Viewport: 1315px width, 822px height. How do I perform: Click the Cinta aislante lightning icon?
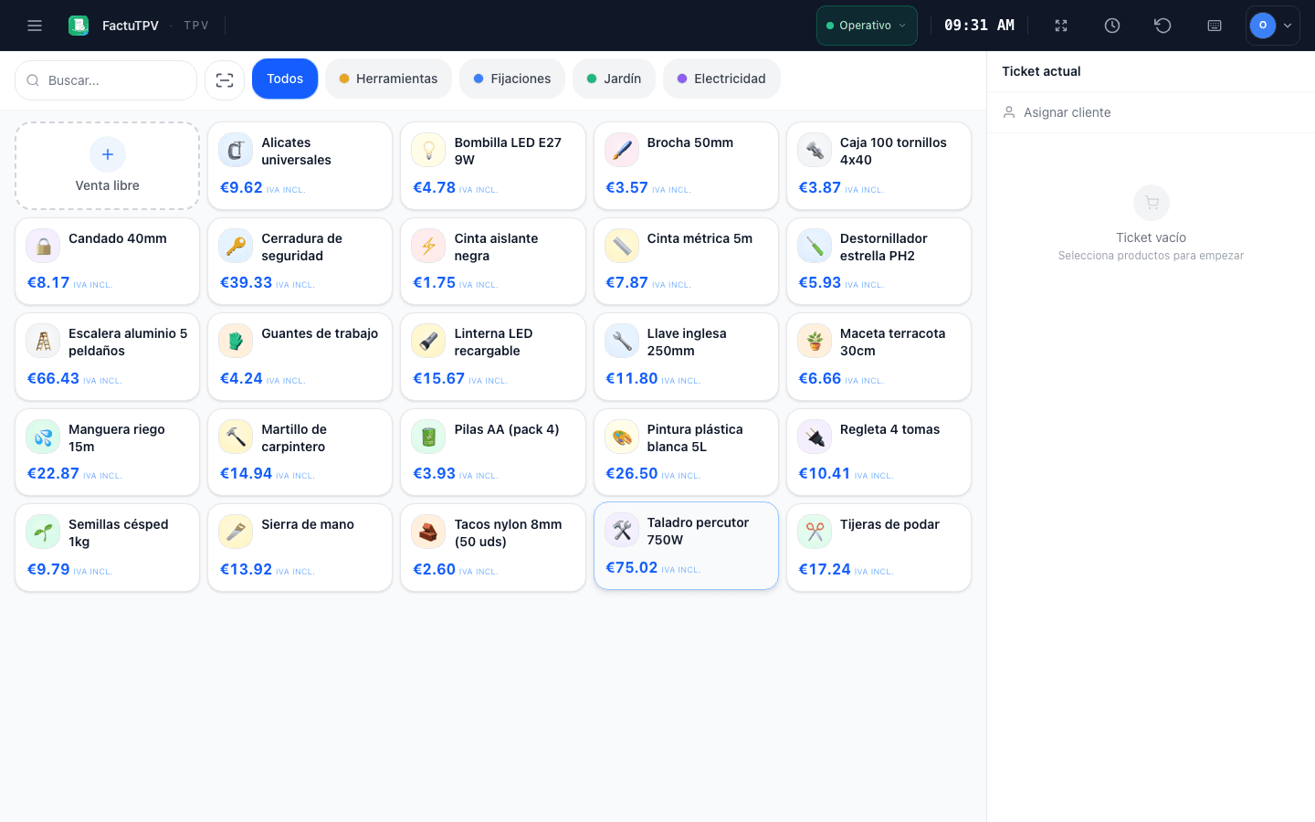pyautogui.click(x=428, y=247)
